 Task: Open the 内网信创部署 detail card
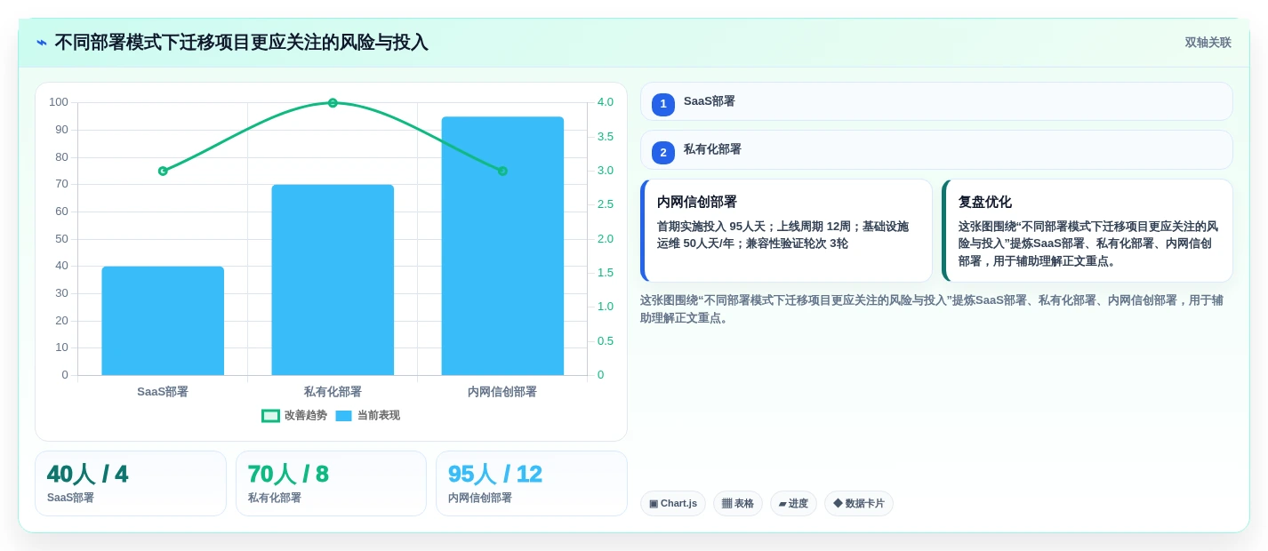[x=786, y=230]
